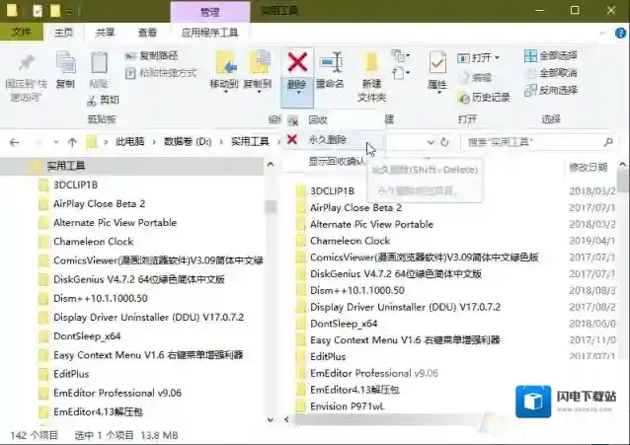
Task: Click Select all (全部选择)
Action: coord(551,56)
